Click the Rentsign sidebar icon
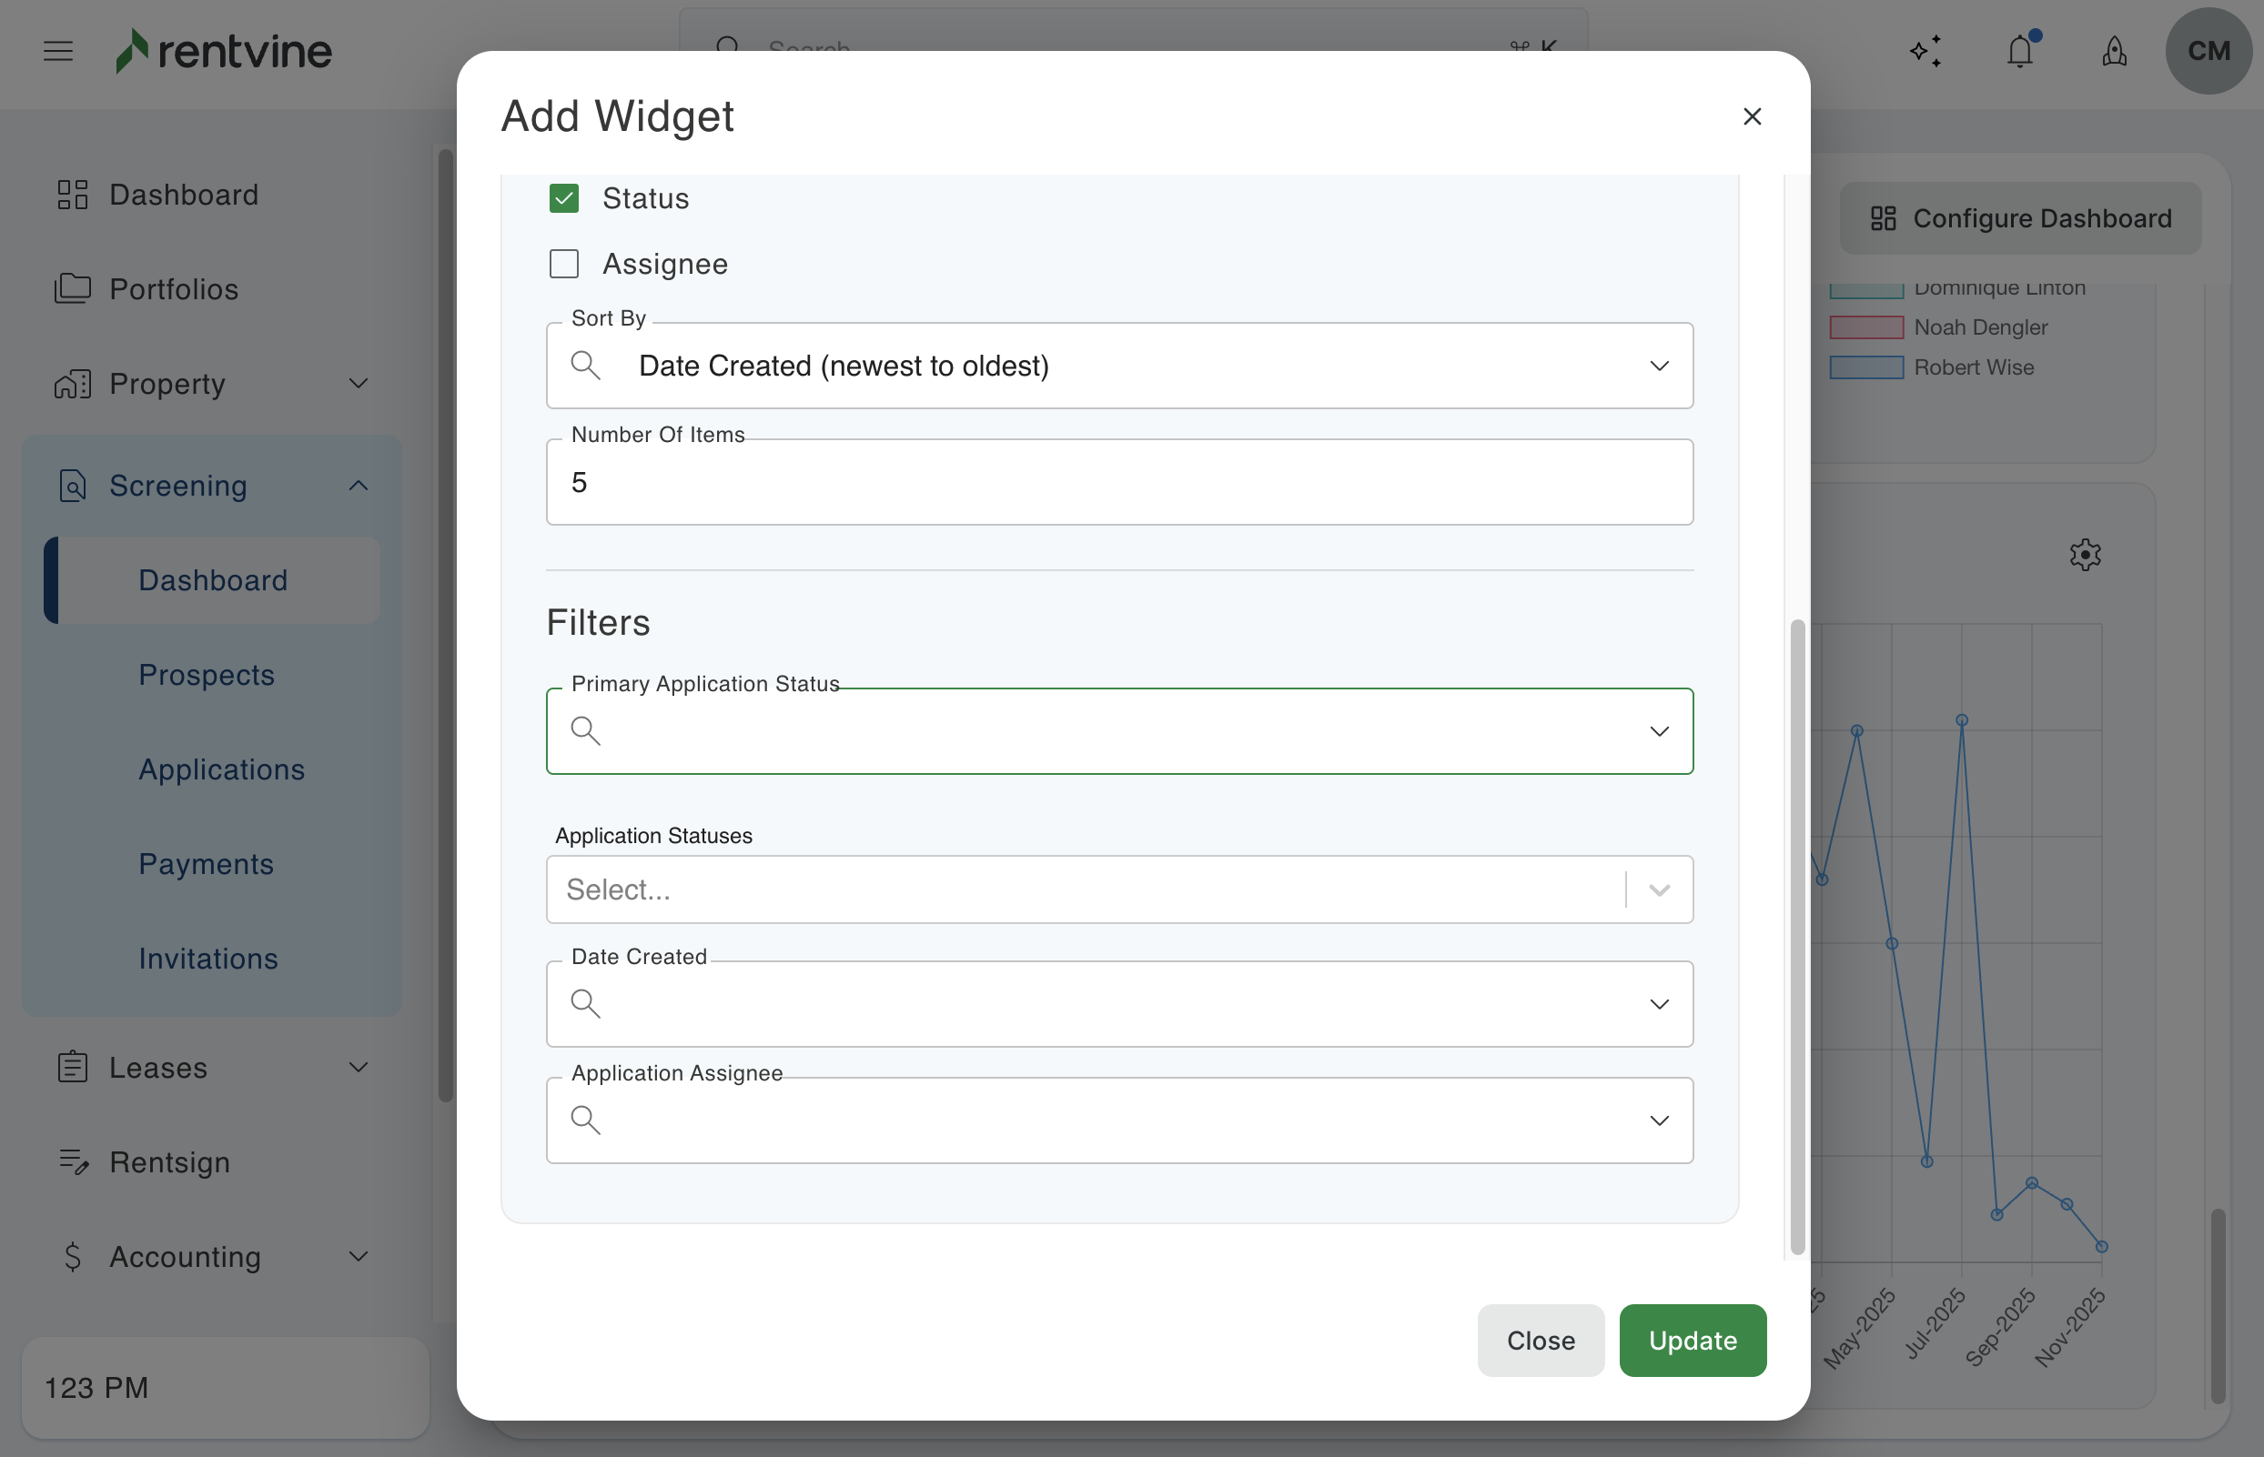 pos(72,1161)
